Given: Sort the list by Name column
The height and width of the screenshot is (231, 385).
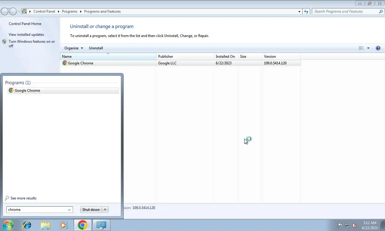Looking at the screenshot, I should [108, 57].
